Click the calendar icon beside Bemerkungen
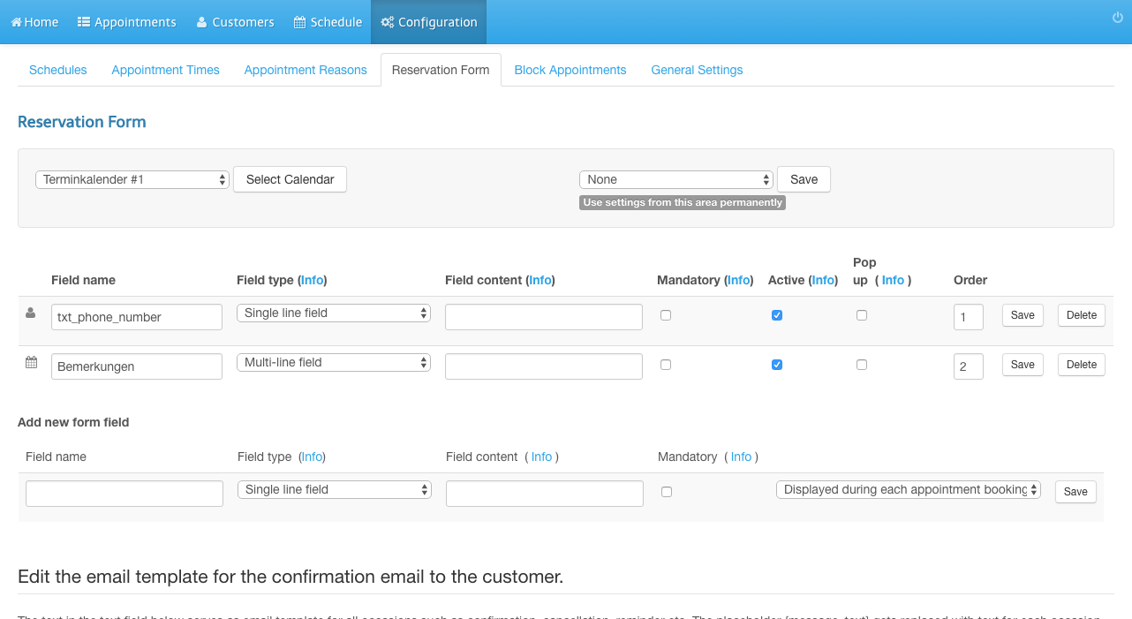The image size is (1132, 619). (x=31, y=362)
